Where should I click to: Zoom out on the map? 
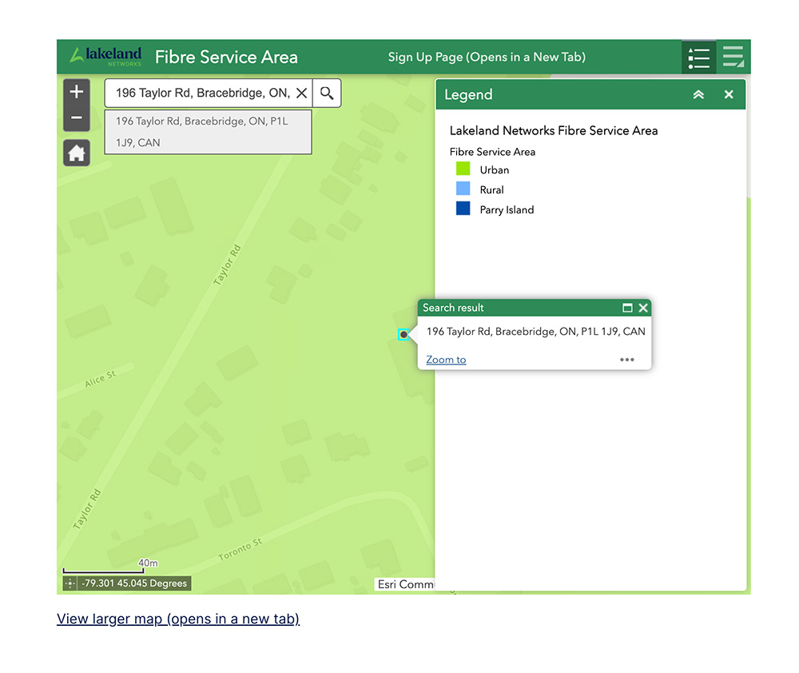(77, 118)
